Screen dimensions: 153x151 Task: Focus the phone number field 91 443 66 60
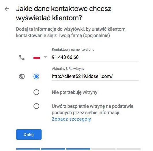[95, 57]
